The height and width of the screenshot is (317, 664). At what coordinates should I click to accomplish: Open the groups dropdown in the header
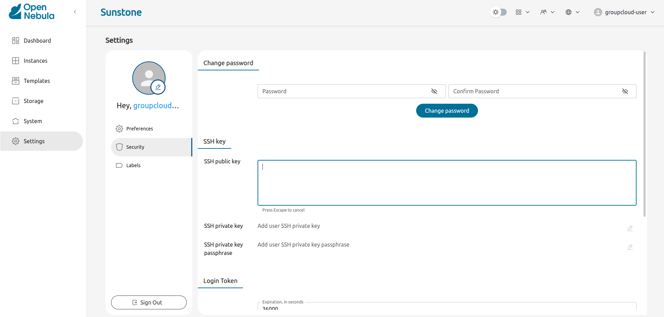coord(547,12)
